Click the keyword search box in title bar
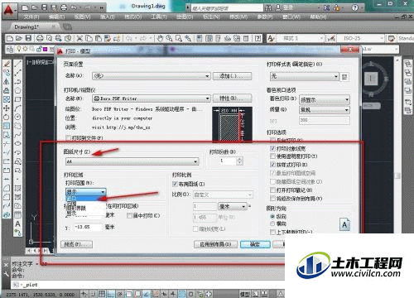 (226, 7)
